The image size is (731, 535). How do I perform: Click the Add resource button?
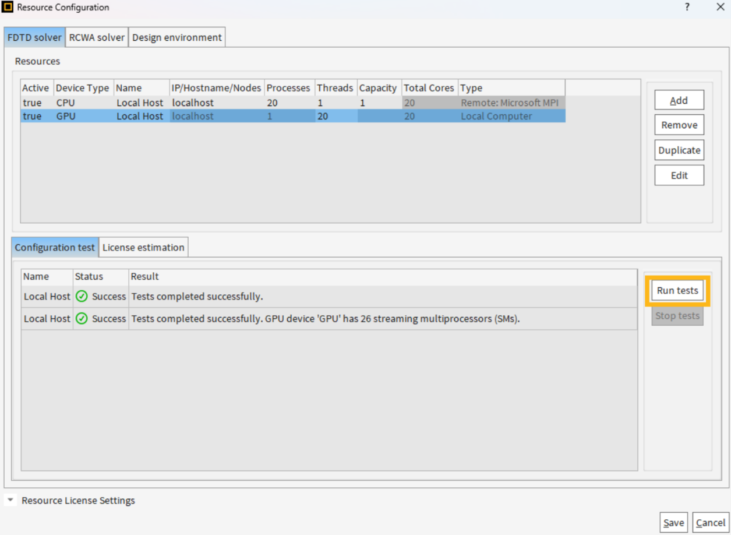[679, 100]
